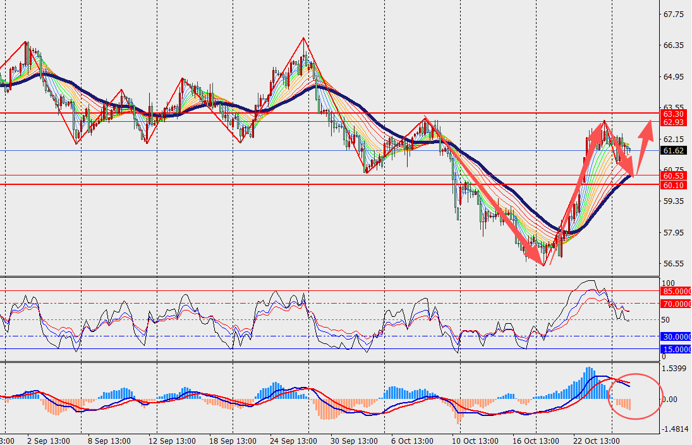This screenshot has height=445, width=692.
Task: Select the 1.5399 MACD scale value
Action: point(674,367)
